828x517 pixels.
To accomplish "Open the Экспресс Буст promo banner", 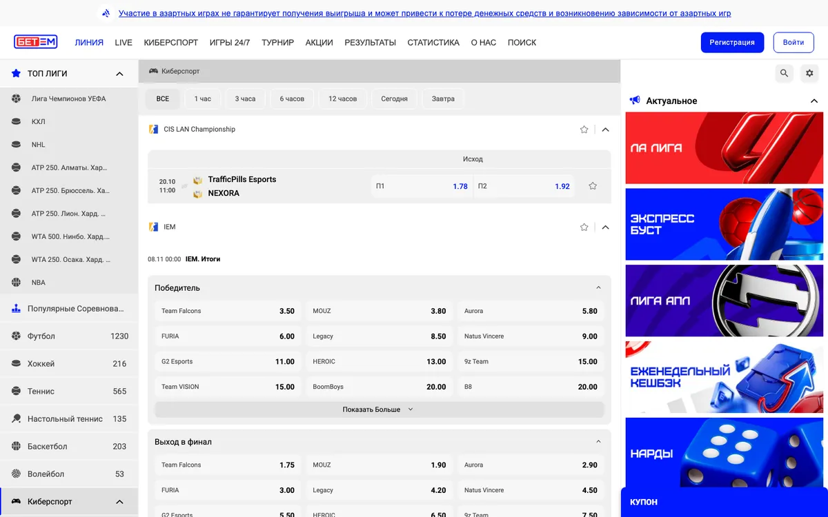I will coord(724,225).
